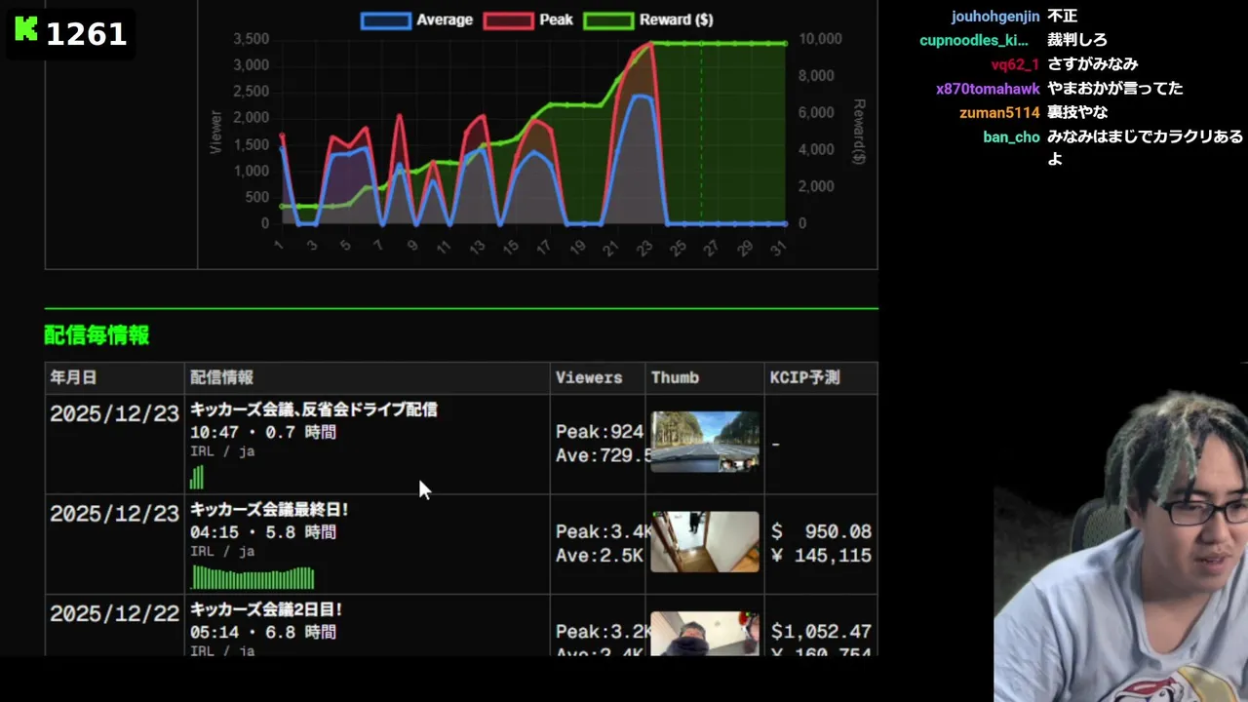Toggle the Peak legend swatch
Screen dimensions: 1248x702
click(508, 19)
